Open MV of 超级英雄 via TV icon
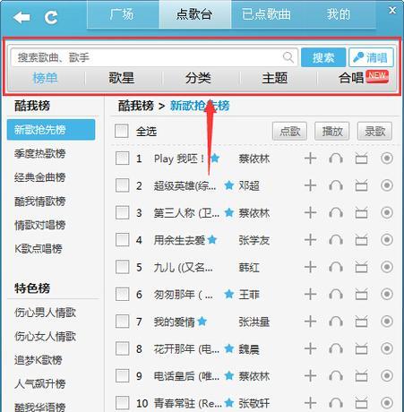 point(361,185)
